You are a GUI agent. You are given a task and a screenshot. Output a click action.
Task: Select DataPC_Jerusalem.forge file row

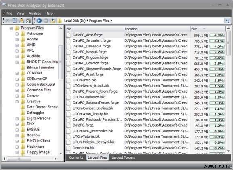point(146,40)
